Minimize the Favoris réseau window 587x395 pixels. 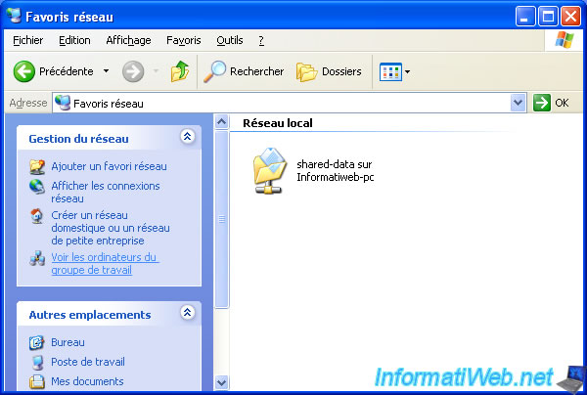[525, 17]
